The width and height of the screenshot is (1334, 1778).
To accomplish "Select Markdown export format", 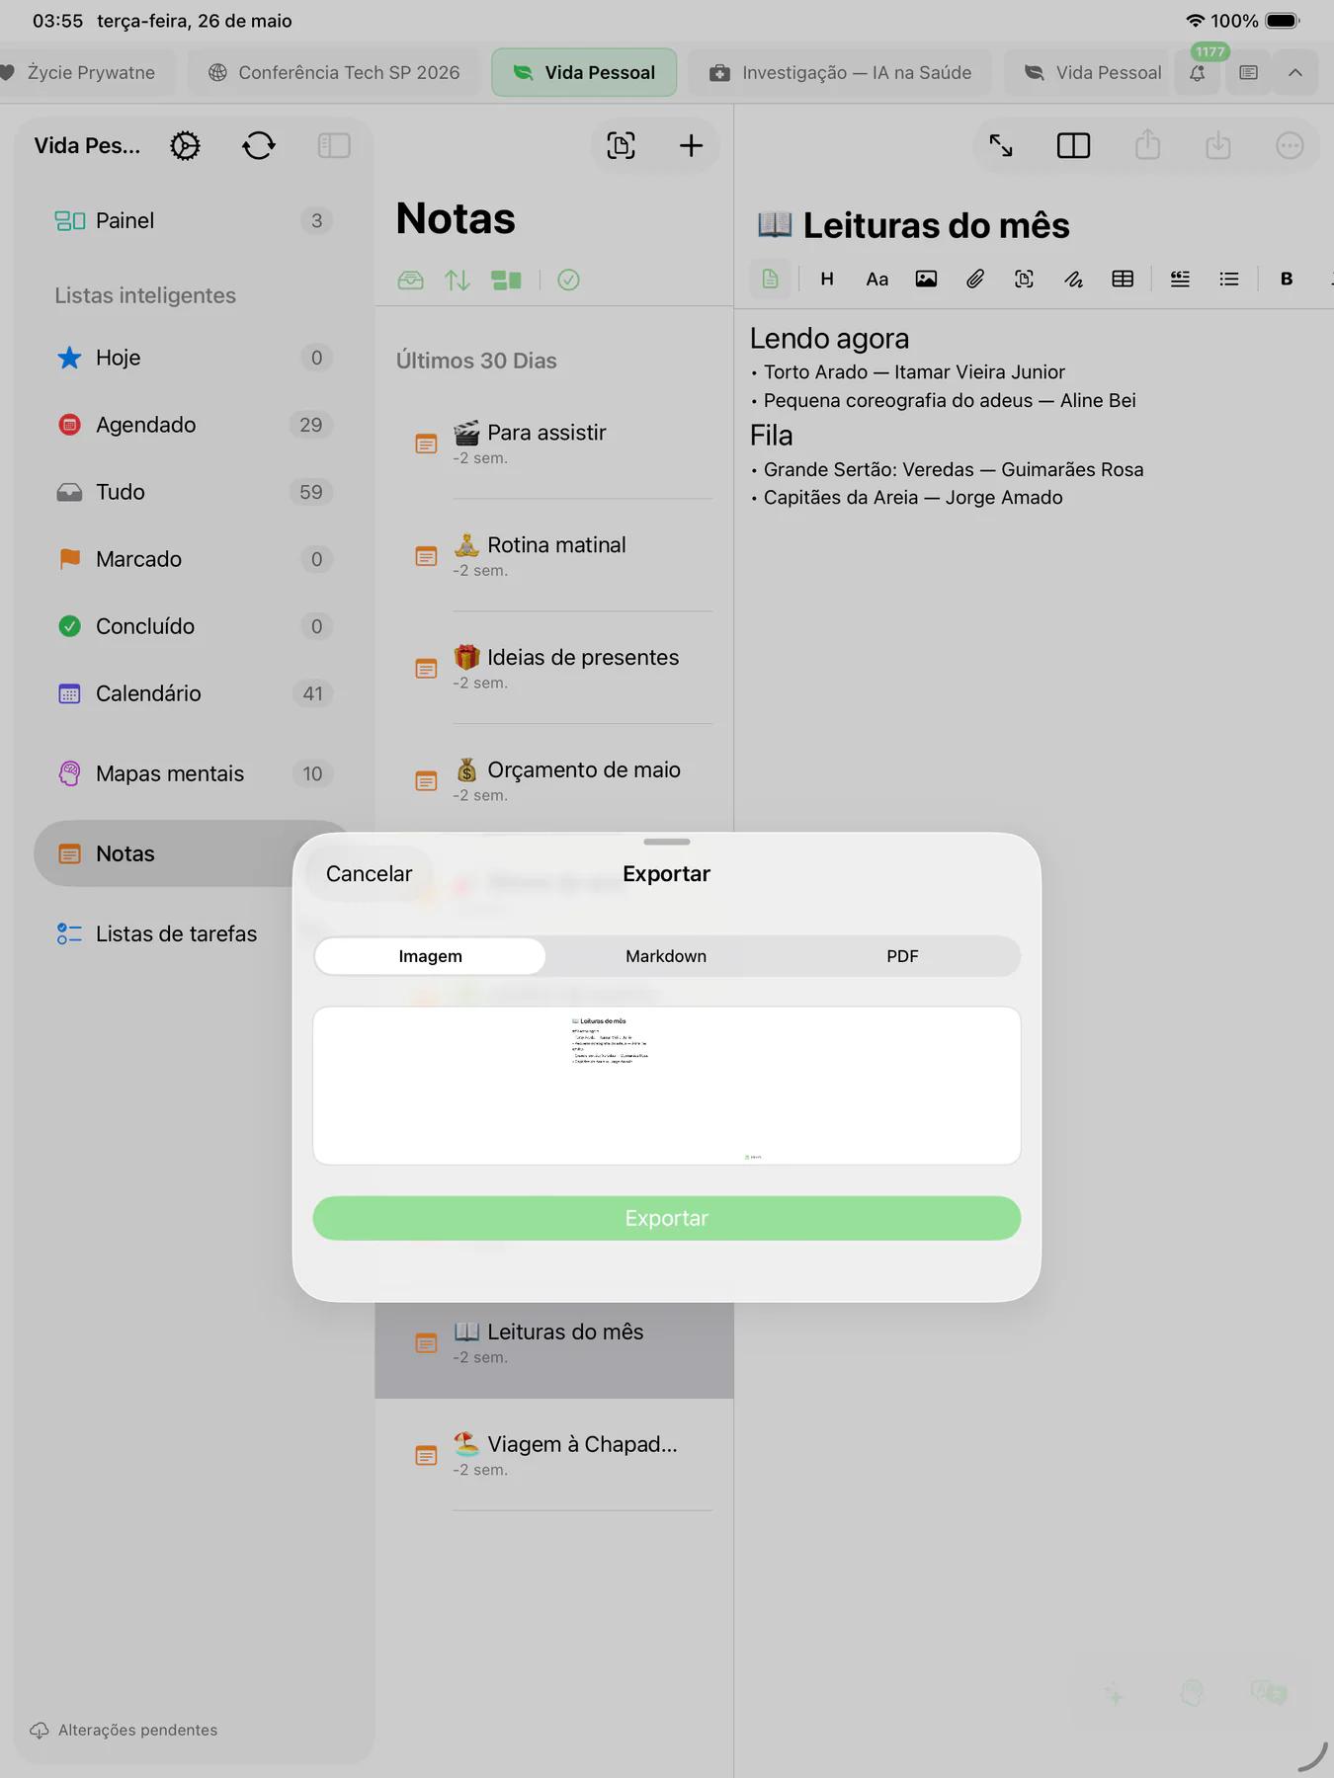I will [x=666, y=956].
